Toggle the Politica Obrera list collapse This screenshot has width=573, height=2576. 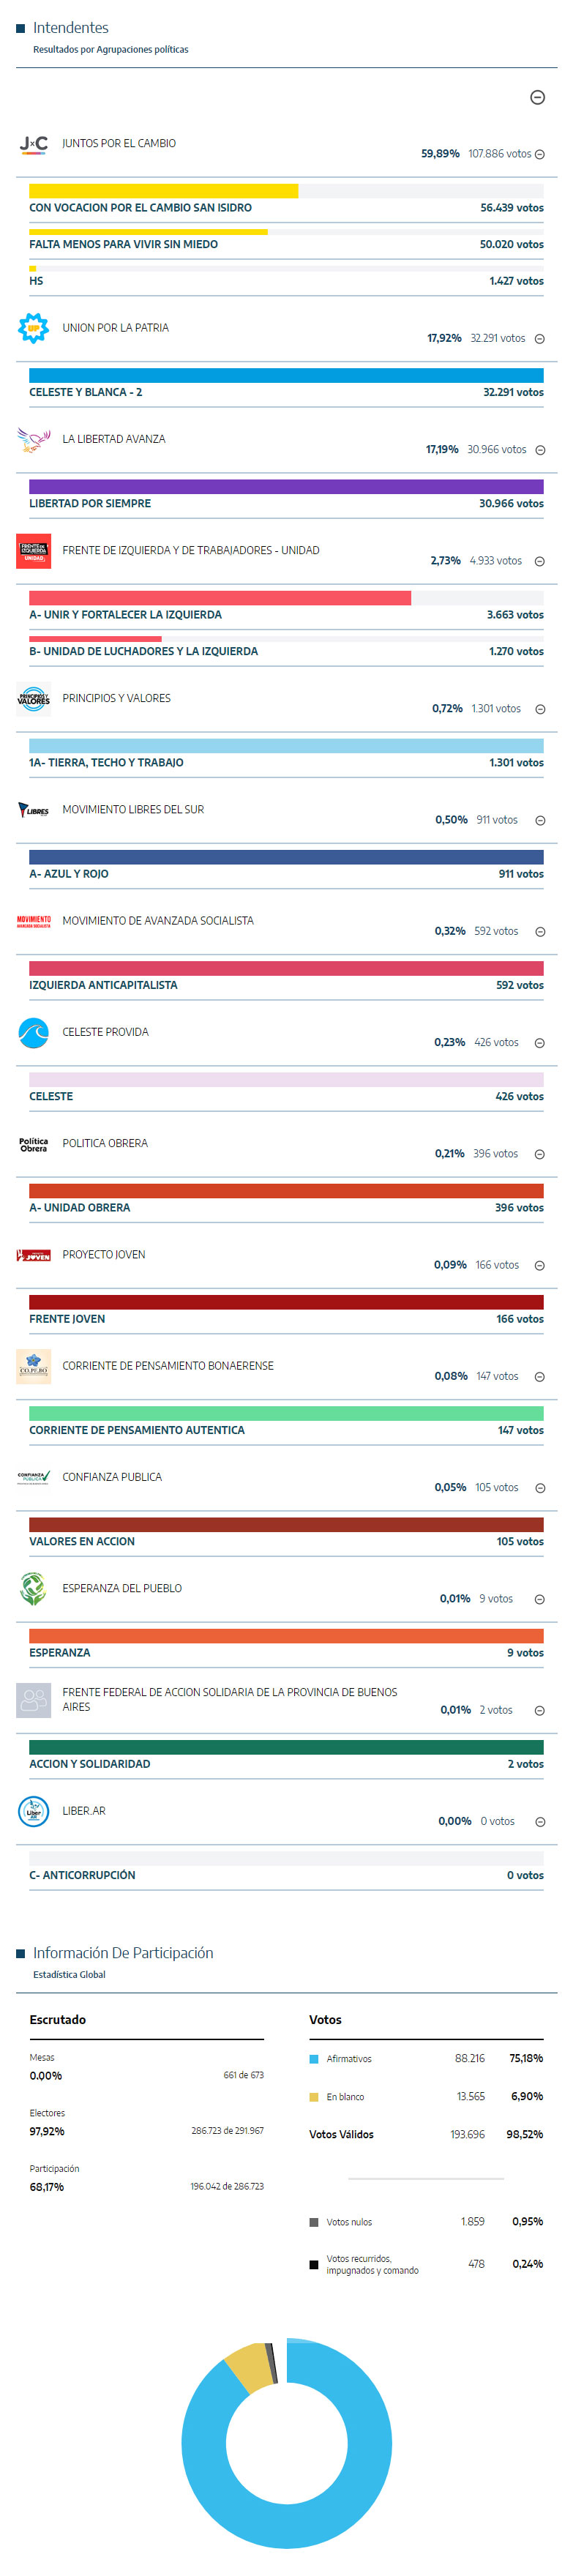540,1154
